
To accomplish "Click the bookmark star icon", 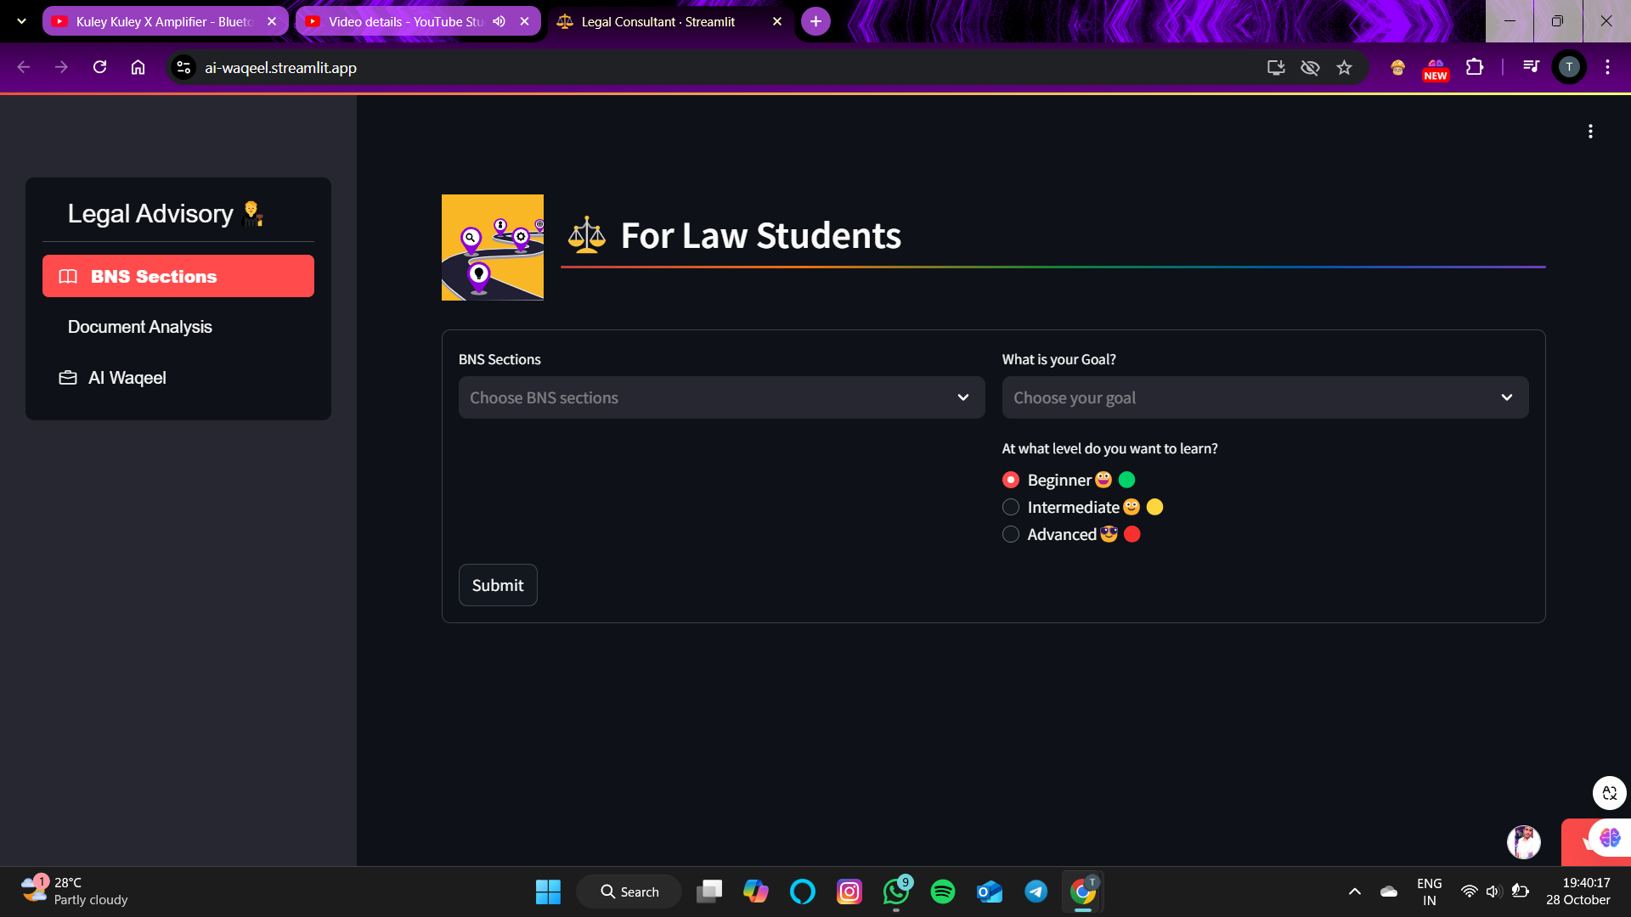I will tap(1344, 68).
